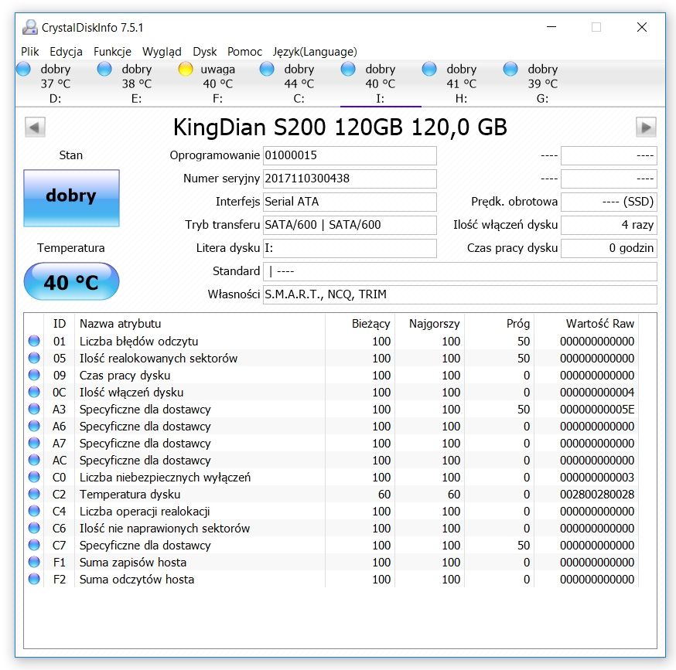This screenshot has width=676, height=670.
Task: Click status dot for attribute F1
Action: pos(34,562)
